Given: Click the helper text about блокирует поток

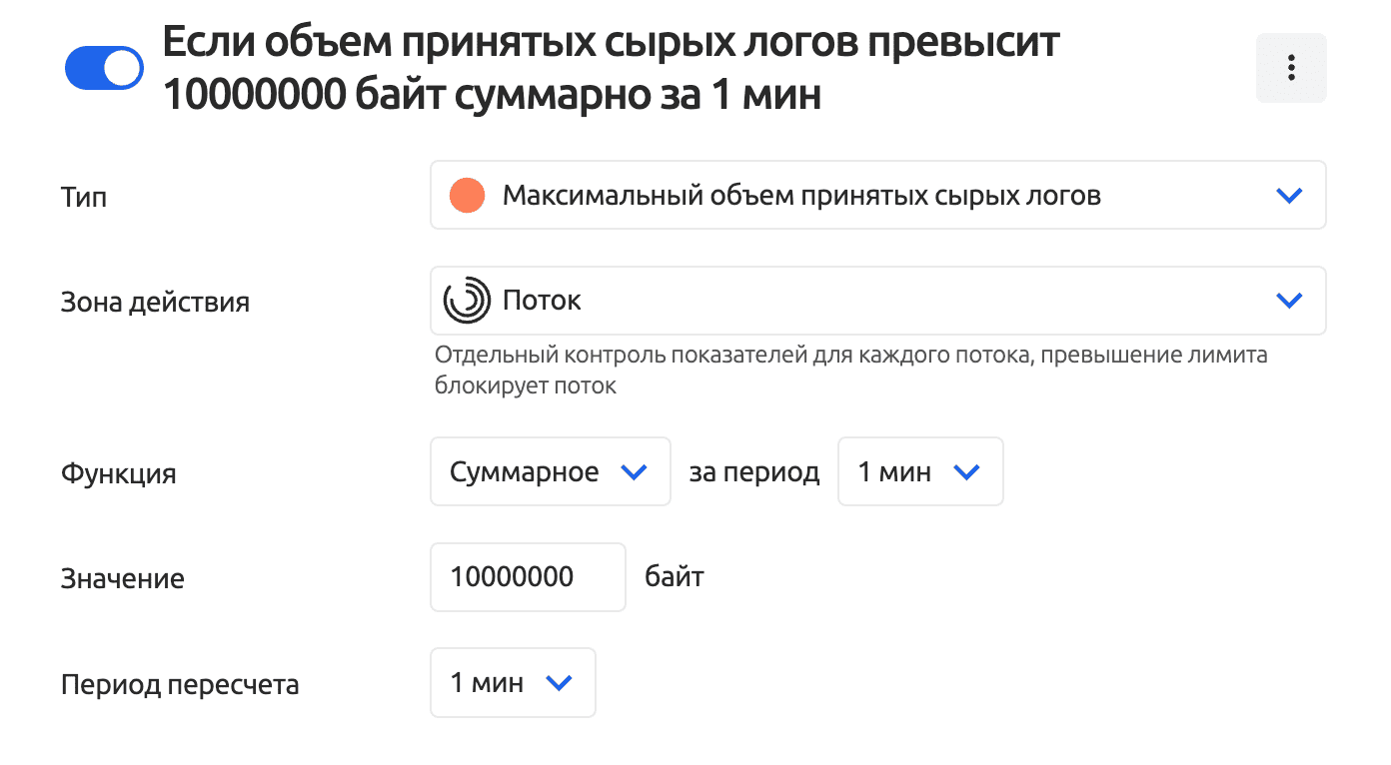Looking at the screenshot, I should 849,371.
